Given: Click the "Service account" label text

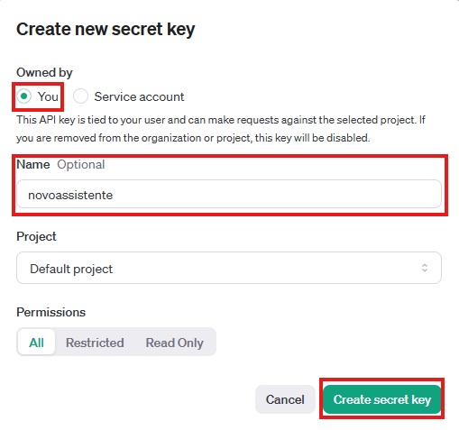Looking at the screenshot, I should [x=139, y=96].
